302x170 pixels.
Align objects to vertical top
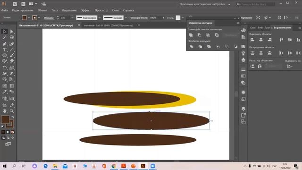point(281,40)
